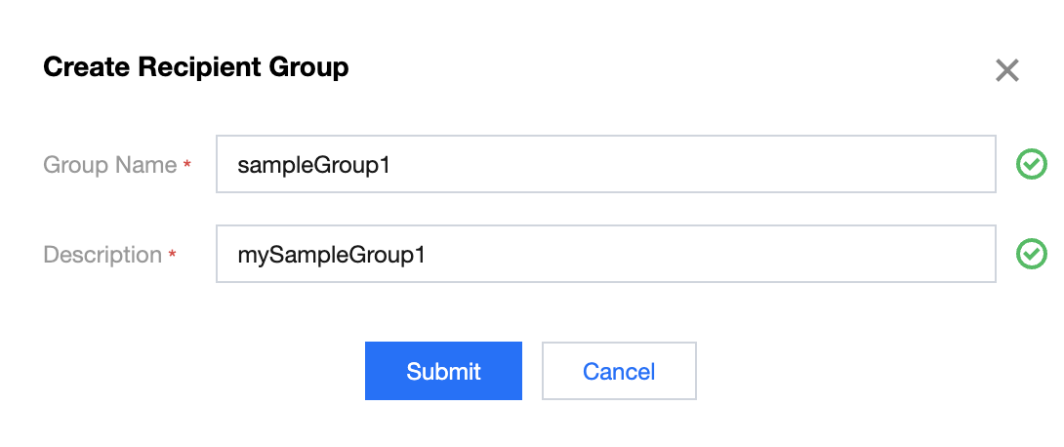Click empty space inside Description field
This screenshot has height=447, width=1064.
click(x=732, y=255)
